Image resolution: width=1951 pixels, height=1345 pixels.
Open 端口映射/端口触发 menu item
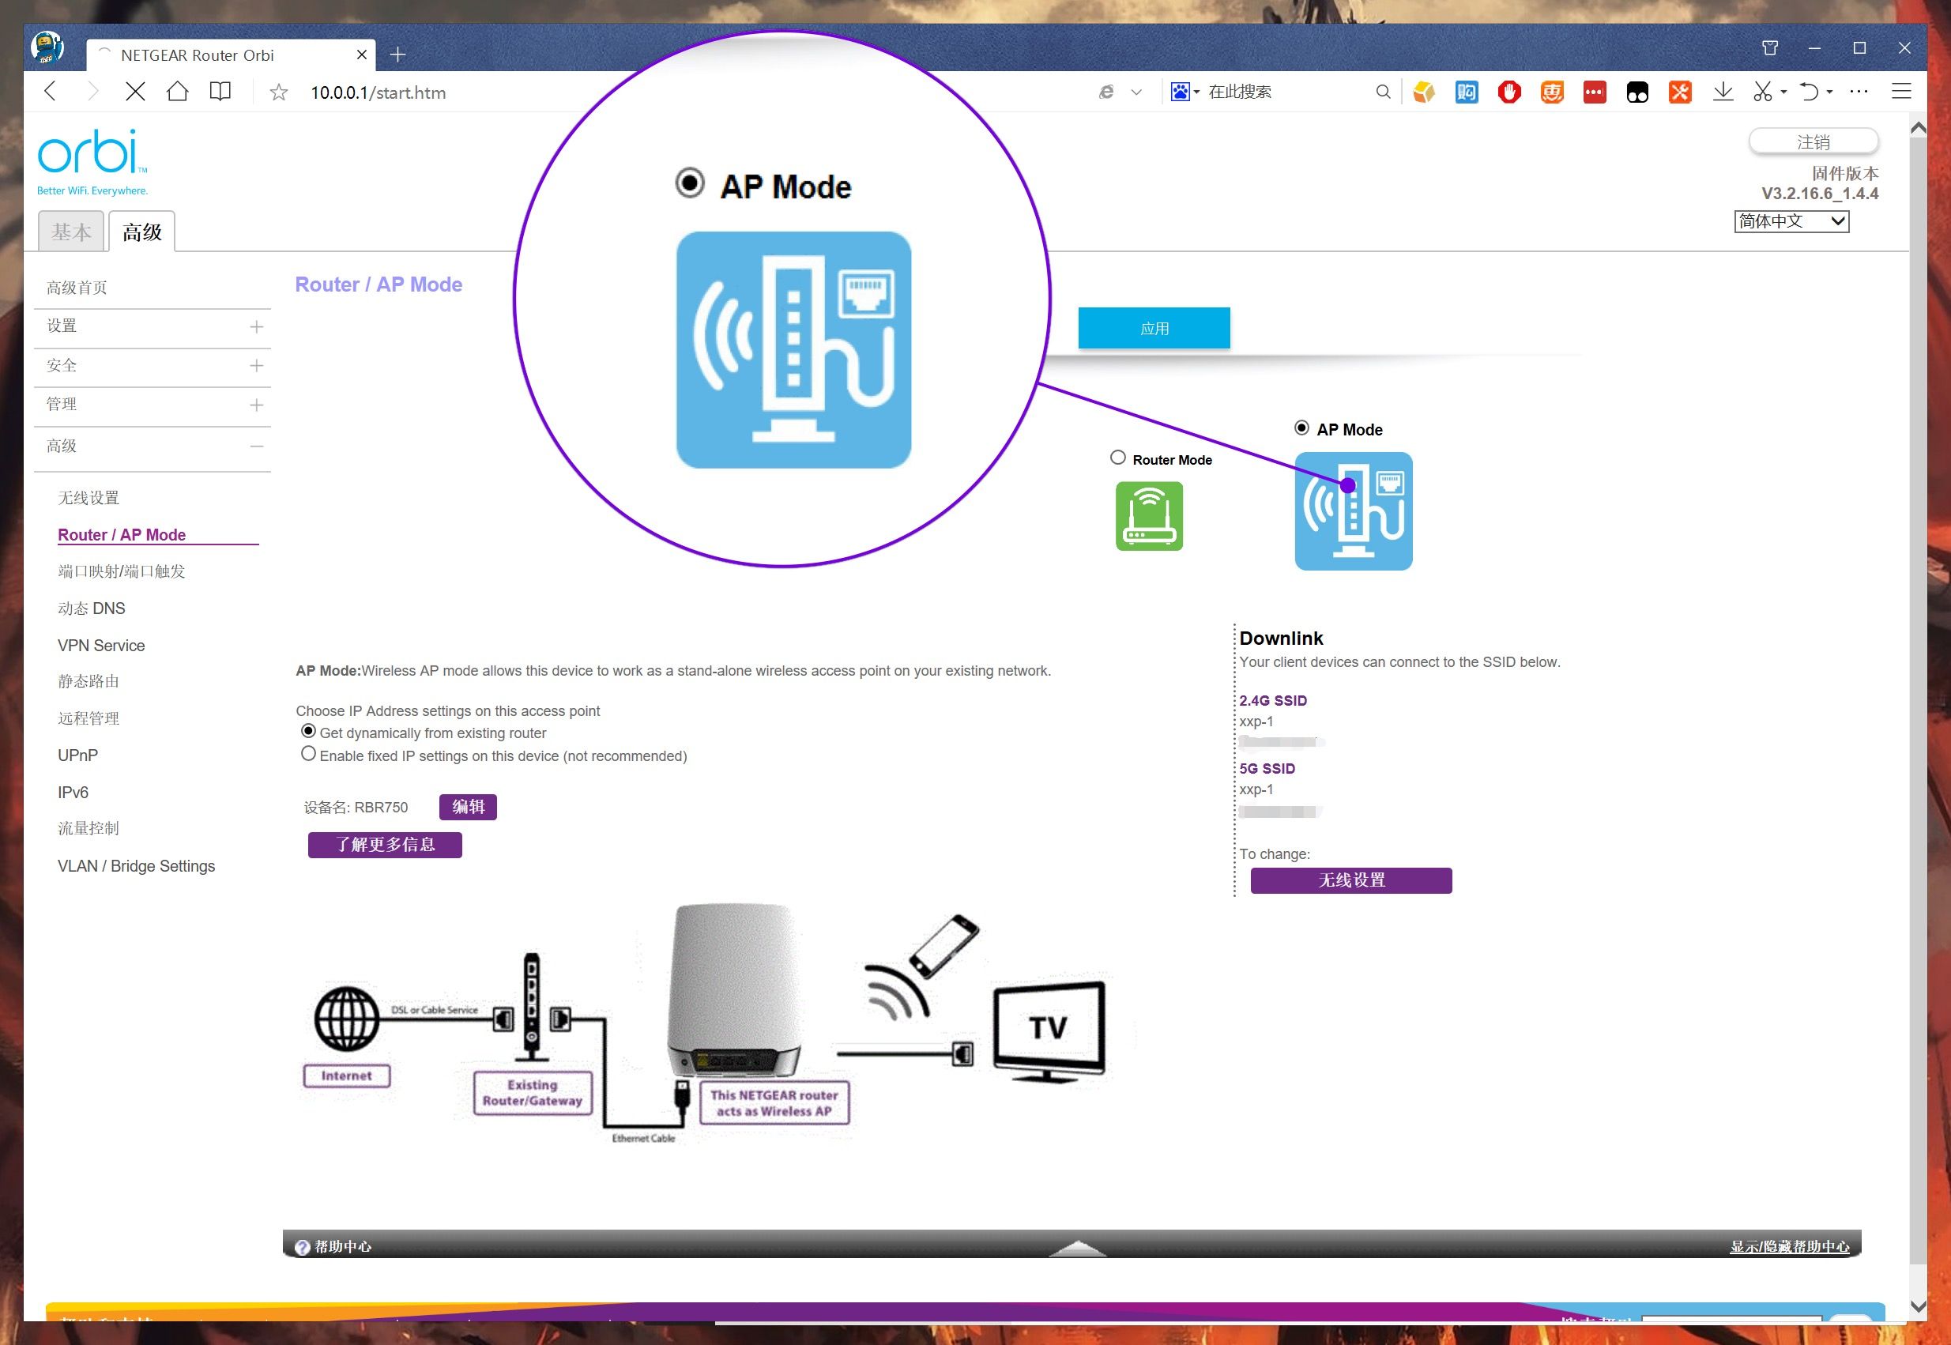pos(122,571)
